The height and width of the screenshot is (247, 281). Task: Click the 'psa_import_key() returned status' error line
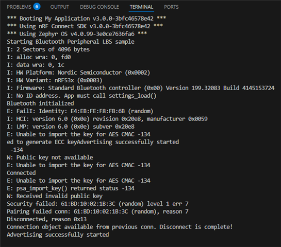click(71, 188)
